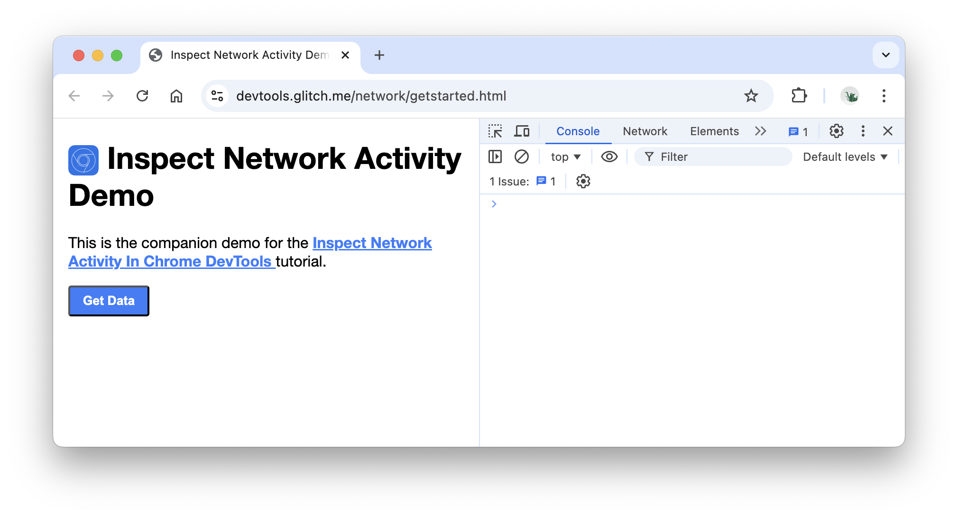Click the Elements tab in DevTools
The width and height of the screenshot is (958, 517).
714,131
